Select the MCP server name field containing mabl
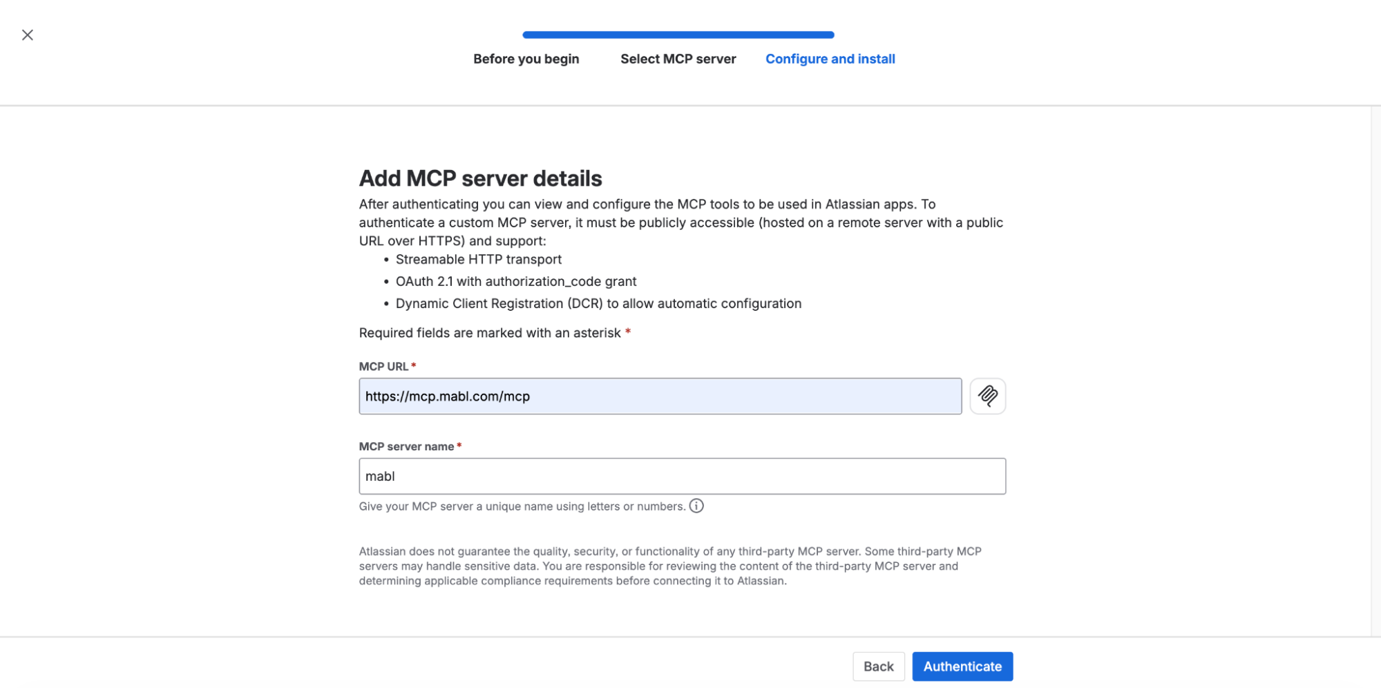Screen dimensions: 1381x688 pos(682,475)
